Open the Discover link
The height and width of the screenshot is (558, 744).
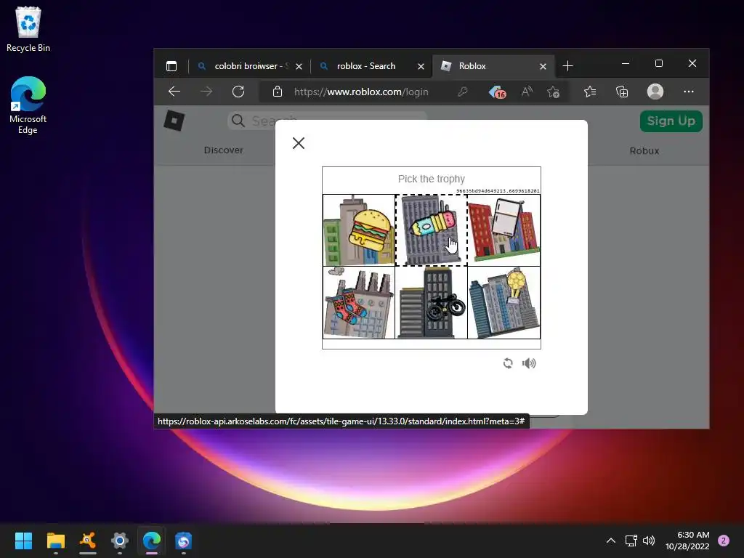(224, 150)
